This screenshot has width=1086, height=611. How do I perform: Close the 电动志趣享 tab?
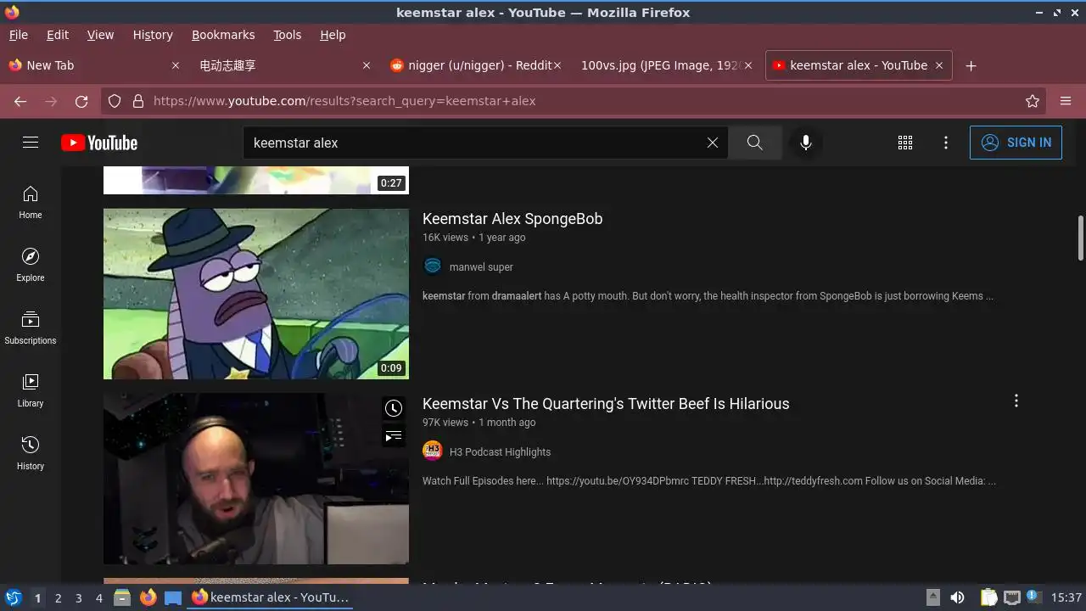(x=367, y=65)
